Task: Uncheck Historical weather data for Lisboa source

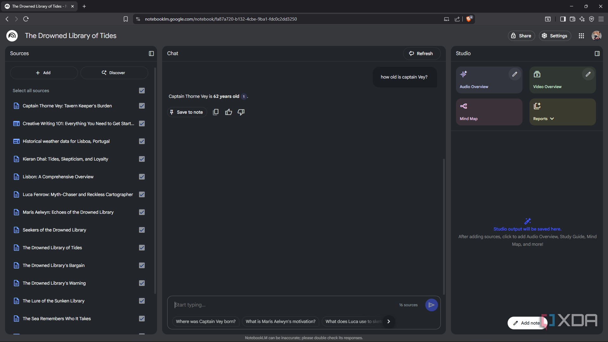Action: pos(142,141)
